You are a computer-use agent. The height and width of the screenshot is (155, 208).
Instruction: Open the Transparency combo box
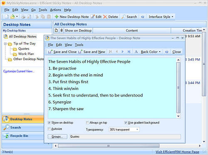pyautogui.click(x=124, y=130)
